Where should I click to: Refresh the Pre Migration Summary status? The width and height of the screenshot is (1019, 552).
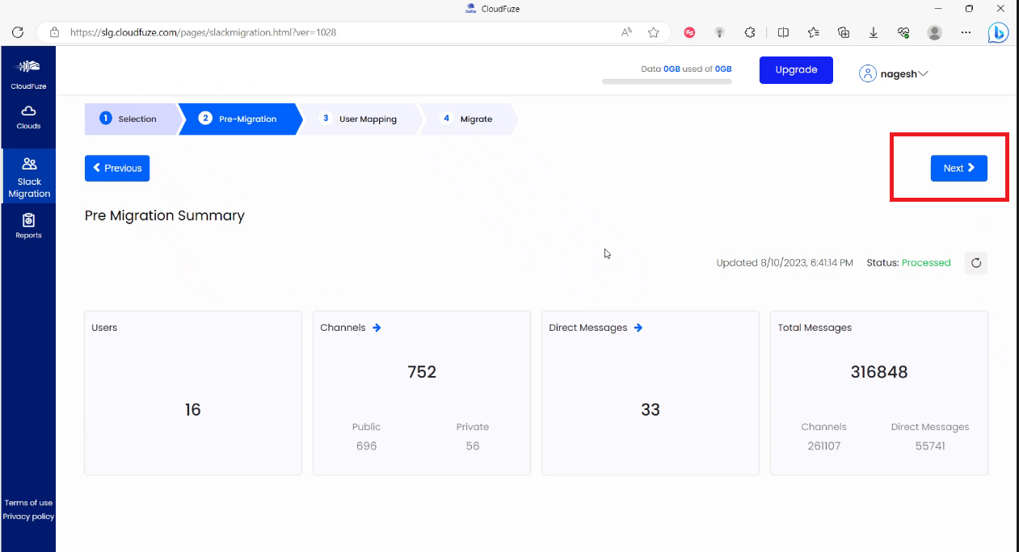tap(975, 262)
